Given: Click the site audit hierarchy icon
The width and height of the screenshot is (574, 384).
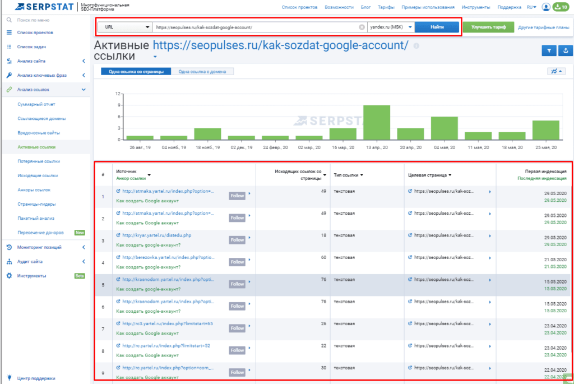Looking at the screenshot, I should pyautogui.click(x=9, y=261).
